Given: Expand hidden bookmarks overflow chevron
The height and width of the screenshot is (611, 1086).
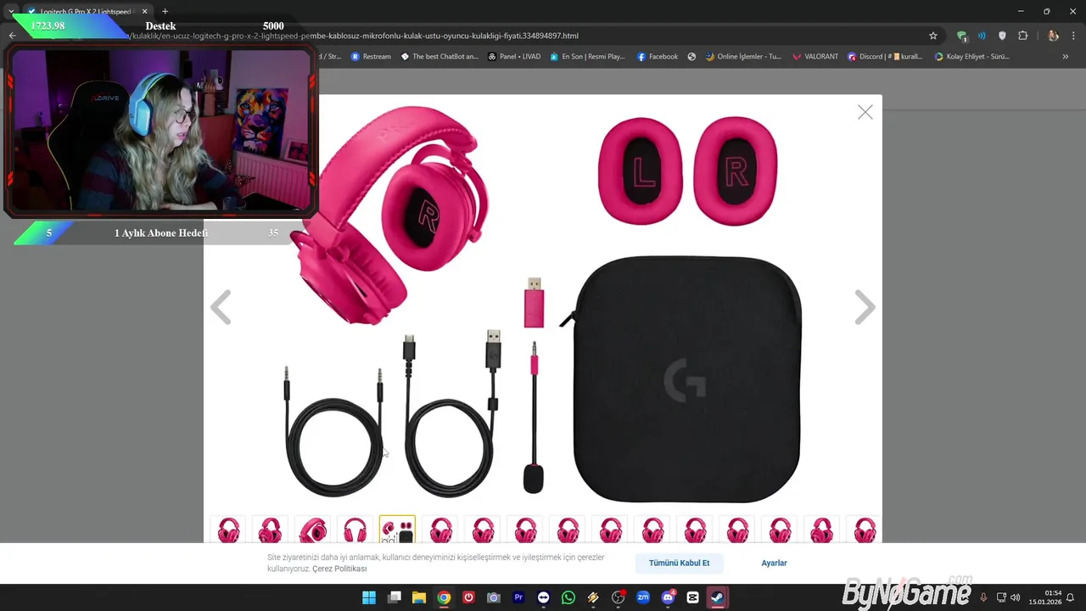Looking at the screenshot, I should pyautogui.click(x=1066, y=57).
